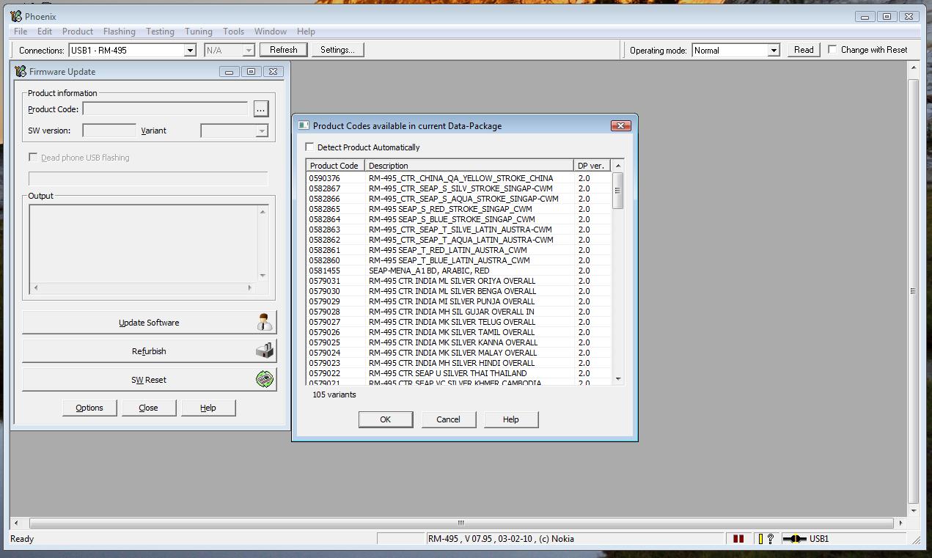The image size is (932, 558).
Task: Confirm product code dialog with OK
Action: (385, 419)
